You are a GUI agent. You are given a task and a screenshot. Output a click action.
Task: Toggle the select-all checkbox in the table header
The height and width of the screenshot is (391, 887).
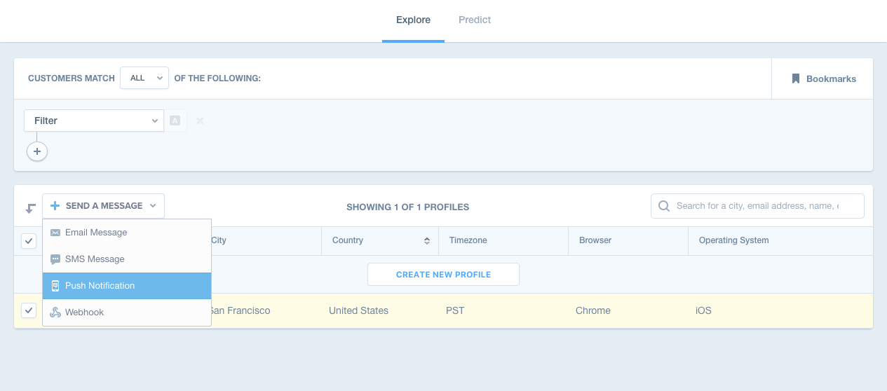(x=29, y=240)
